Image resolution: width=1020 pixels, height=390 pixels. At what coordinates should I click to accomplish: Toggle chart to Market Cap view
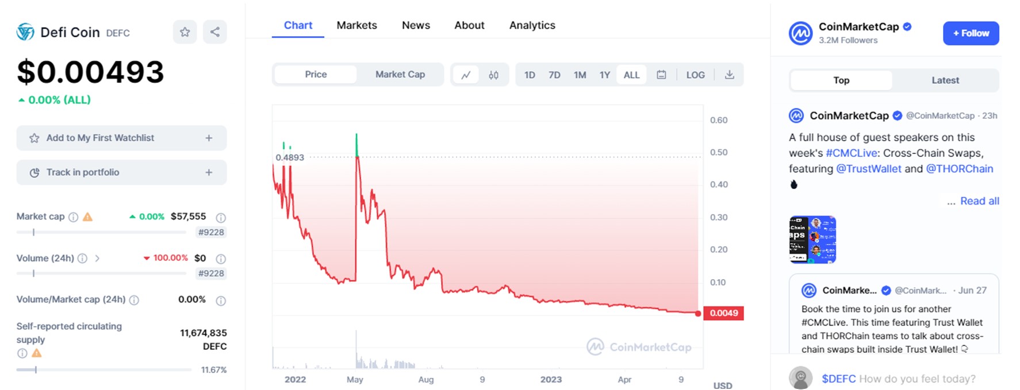click(400, 75)
